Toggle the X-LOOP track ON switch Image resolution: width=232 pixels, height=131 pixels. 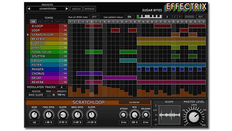(x=65, y=26)
